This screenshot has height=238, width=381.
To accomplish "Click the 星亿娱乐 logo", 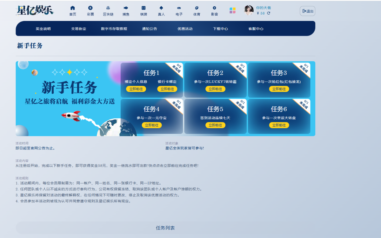I will tap(35, 10).
